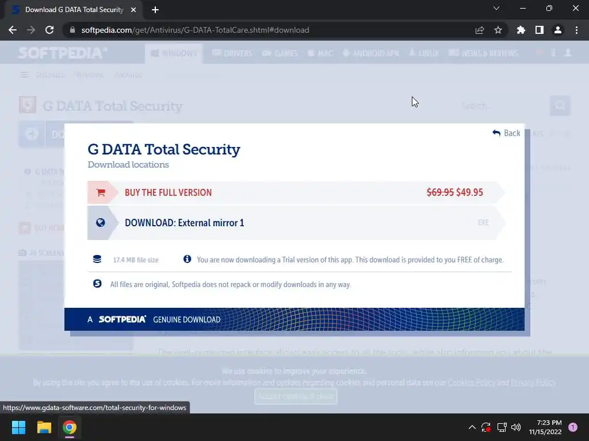Screen dimensions: 589x441
Task: Click the red shopping cart icon
Action: (x=100, y=192)
